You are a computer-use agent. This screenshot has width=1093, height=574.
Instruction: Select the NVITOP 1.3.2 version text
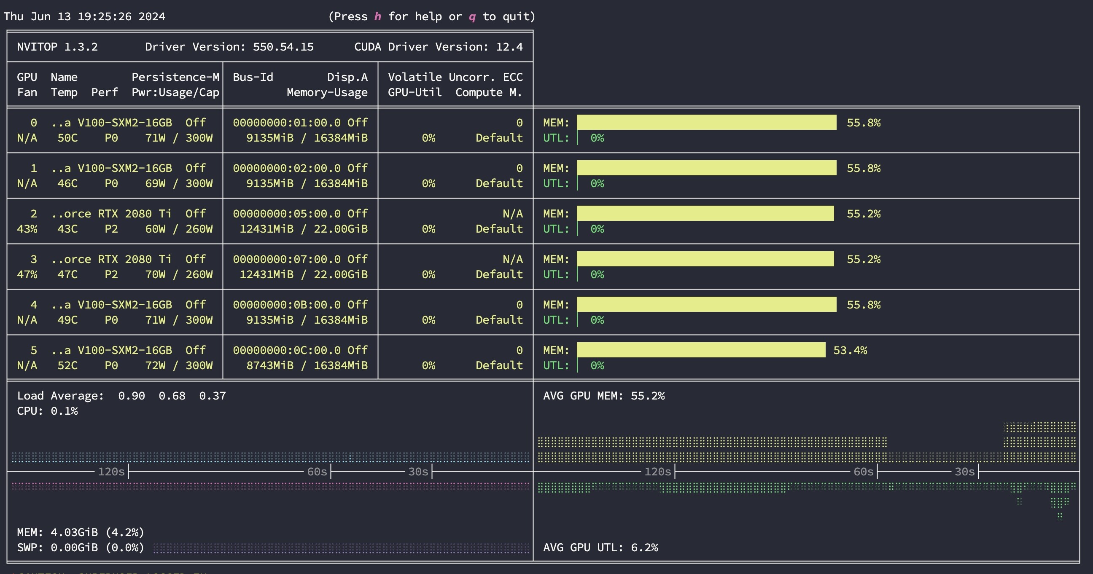pyautogui.click(x=57, y=47)
